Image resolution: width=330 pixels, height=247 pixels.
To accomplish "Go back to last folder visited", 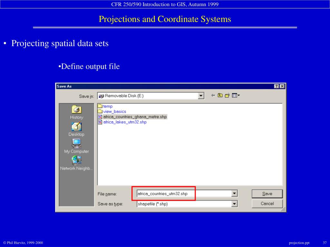I will click(x=213, y=96).
